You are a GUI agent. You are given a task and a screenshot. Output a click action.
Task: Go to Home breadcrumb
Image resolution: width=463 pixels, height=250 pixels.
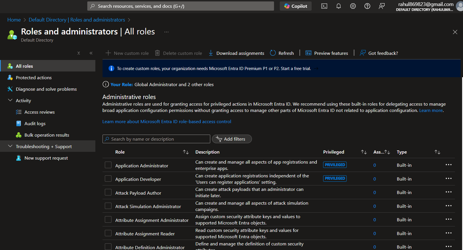tap(14, 20)
